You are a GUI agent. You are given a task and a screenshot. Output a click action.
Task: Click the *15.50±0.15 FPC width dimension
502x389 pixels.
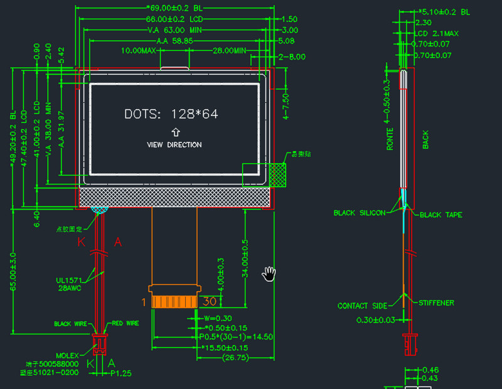click(x=225, y=348)
